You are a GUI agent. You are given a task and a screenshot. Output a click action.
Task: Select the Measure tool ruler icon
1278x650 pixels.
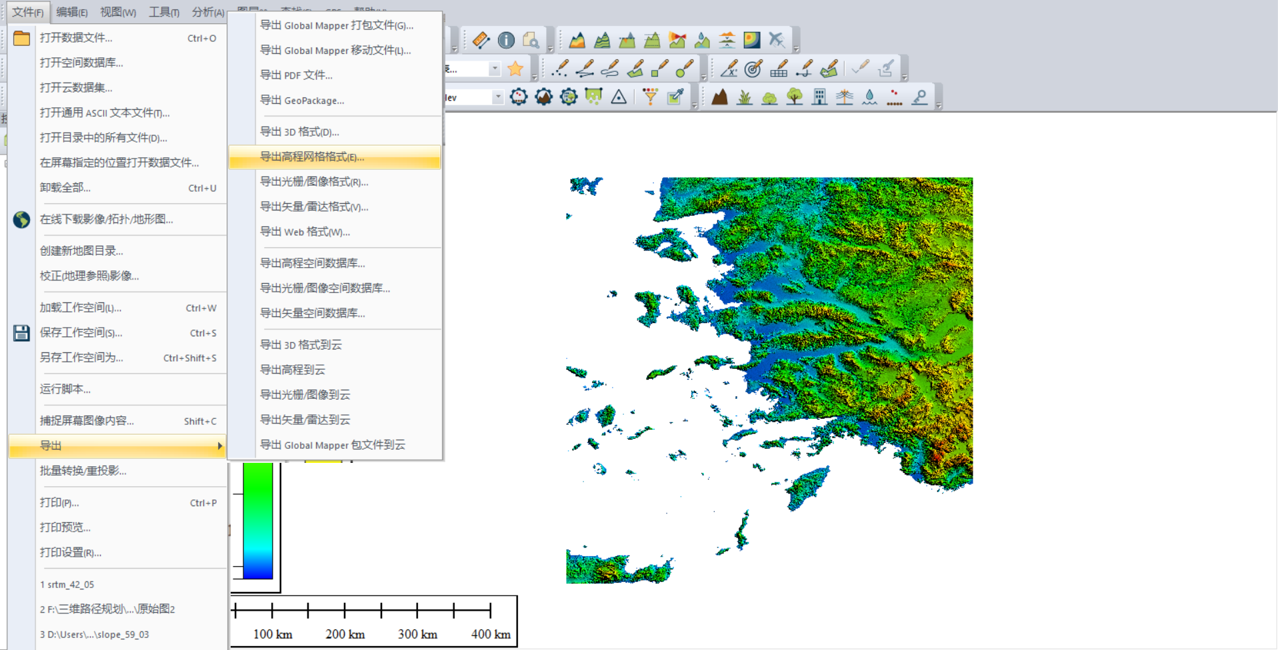[481, 40]
